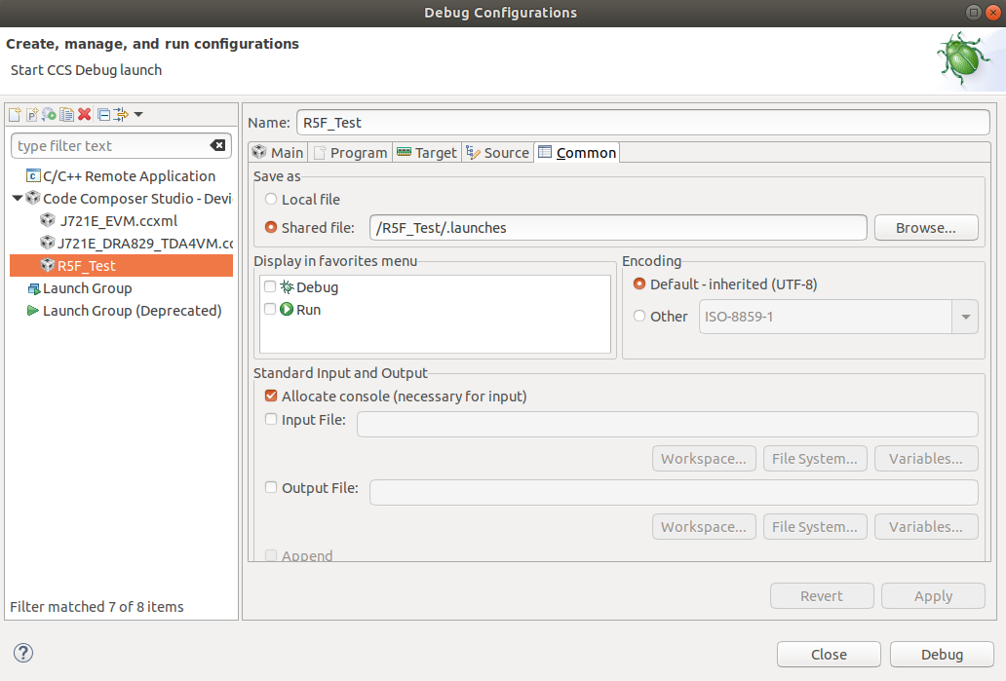Switch to the Target tab

[x=428, y=153]
